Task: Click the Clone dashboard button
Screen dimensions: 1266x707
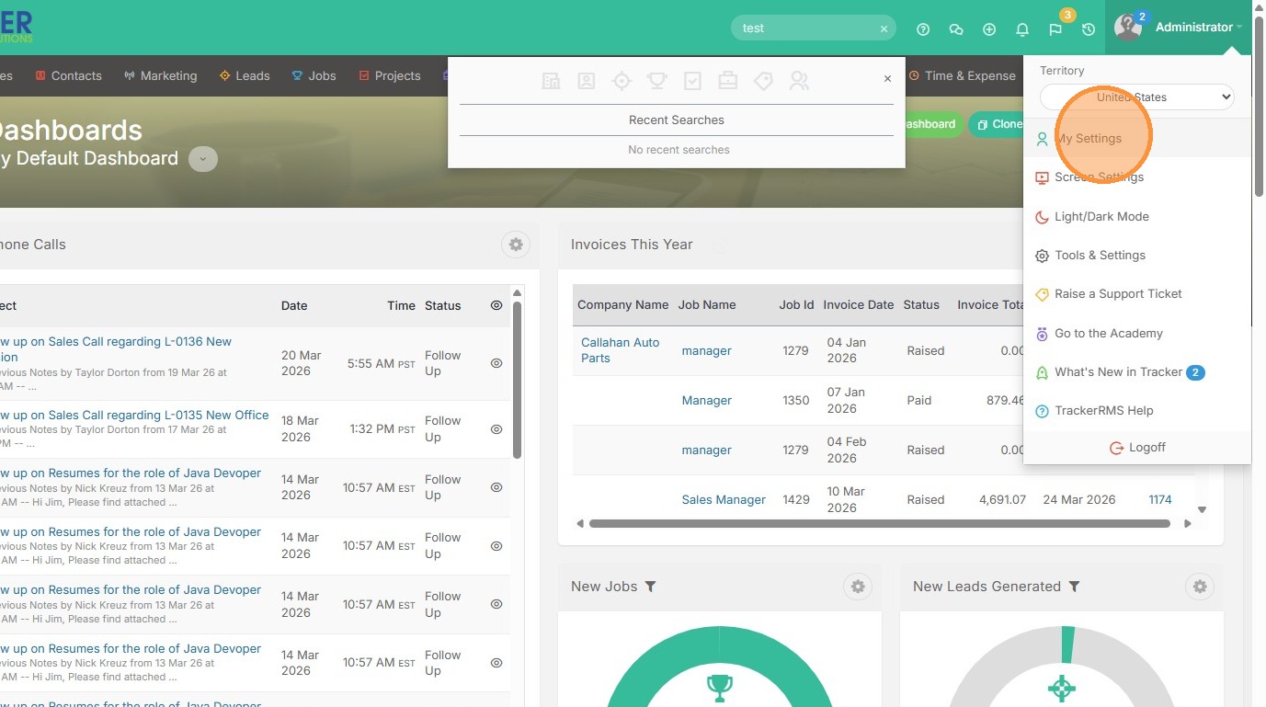Action: click(x=997, y=124)
